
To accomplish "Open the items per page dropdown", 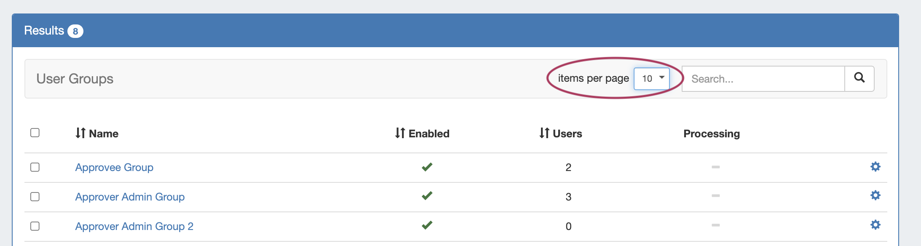I will [x=651, y=78].
